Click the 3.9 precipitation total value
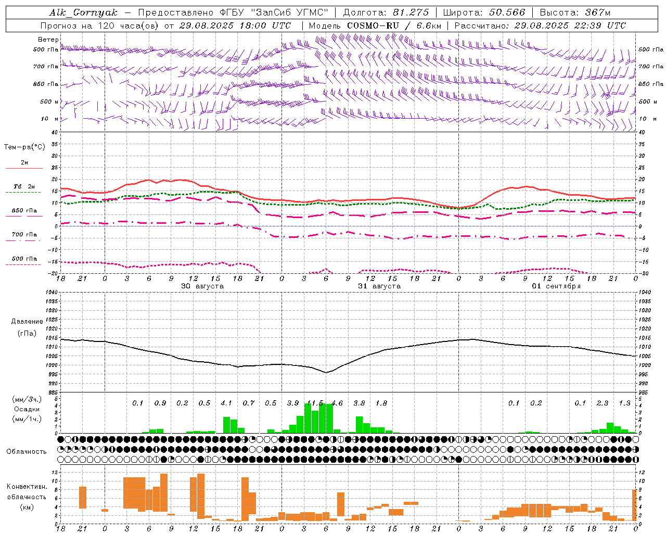This screenshot has width=666, height=533. (293, 403)
